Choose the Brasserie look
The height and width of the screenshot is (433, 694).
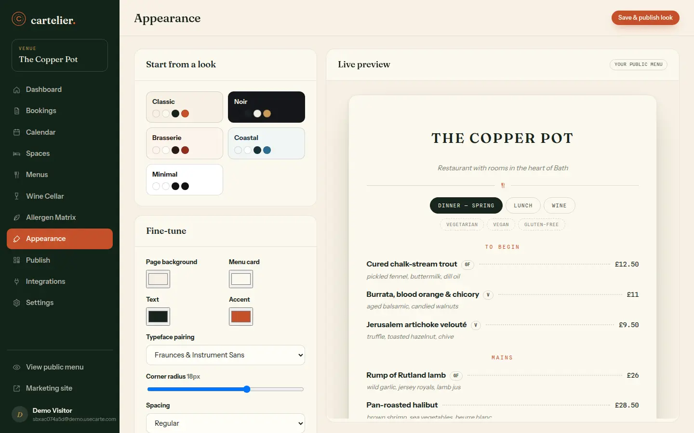[185, 143]
